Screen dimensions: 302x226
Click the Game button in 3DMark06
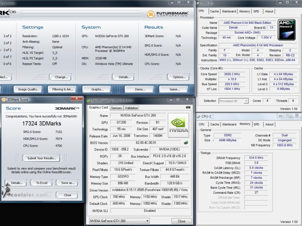[x=174, y=89]
